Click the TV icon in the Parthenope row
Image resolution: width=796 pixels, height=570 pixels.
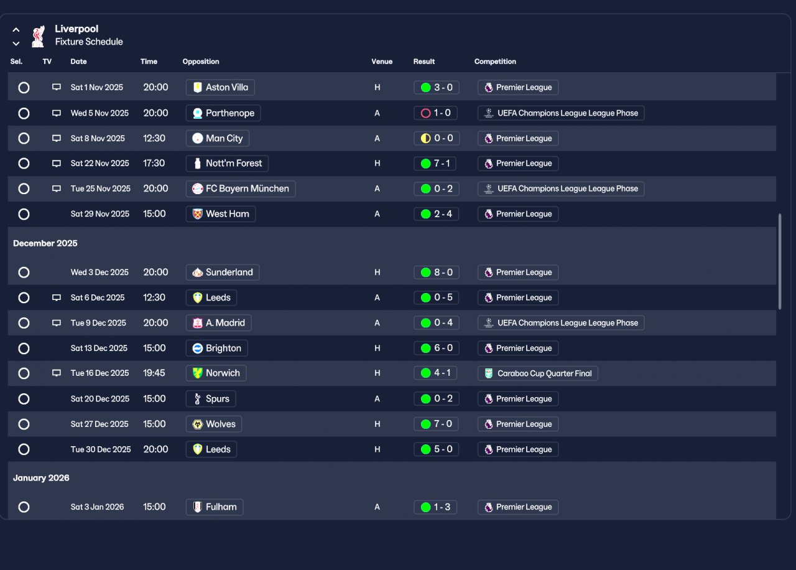pyautogui.click(x=57, y=113)
